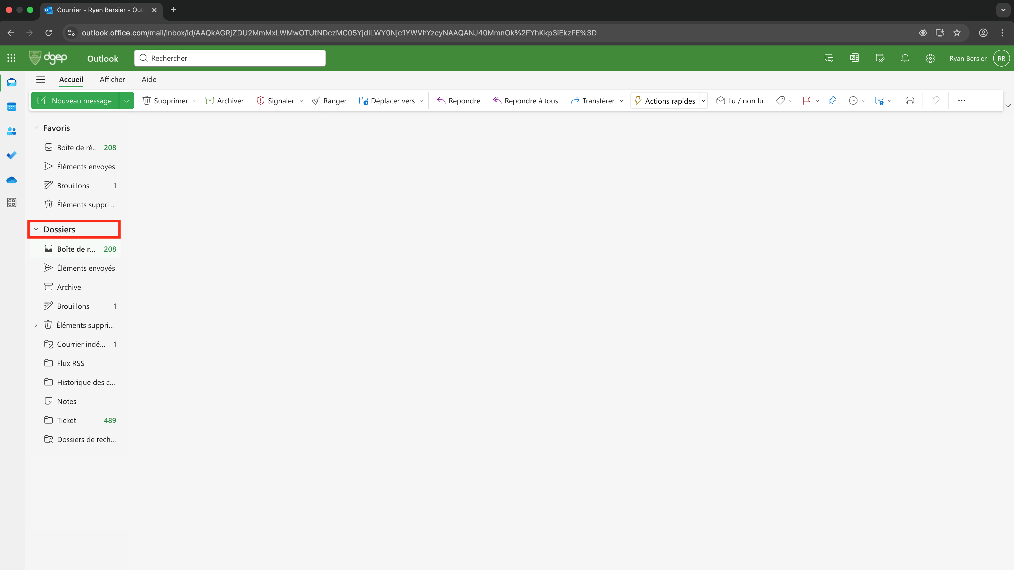Click the flag icon in toolbar
This screenshot has width=1014, height=570.
point(806,101)
